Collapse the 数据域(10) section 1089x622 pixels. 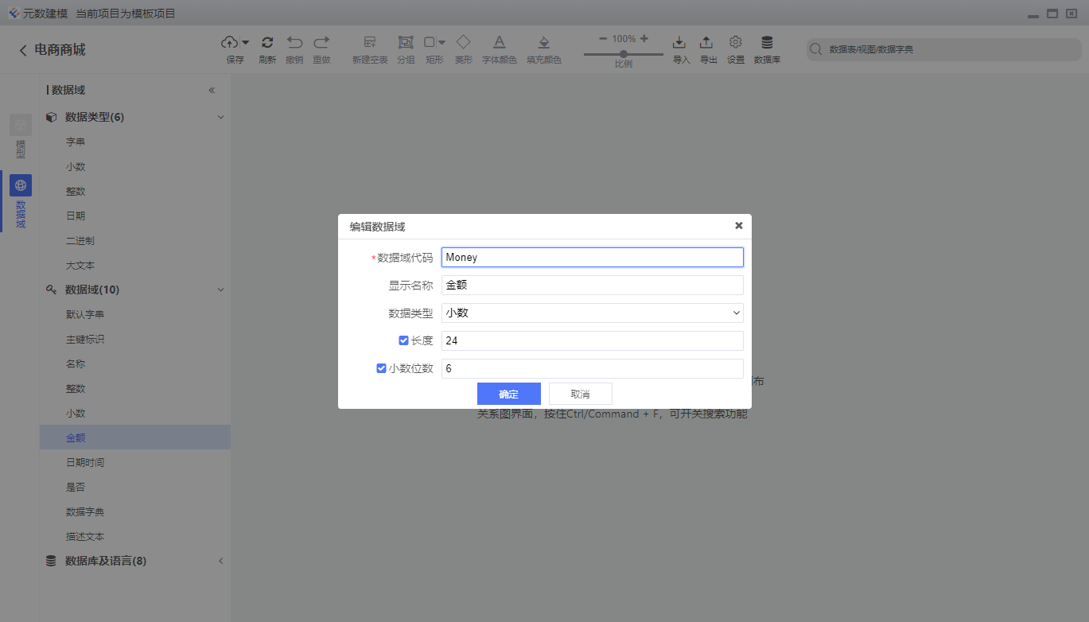click(221, 290)
